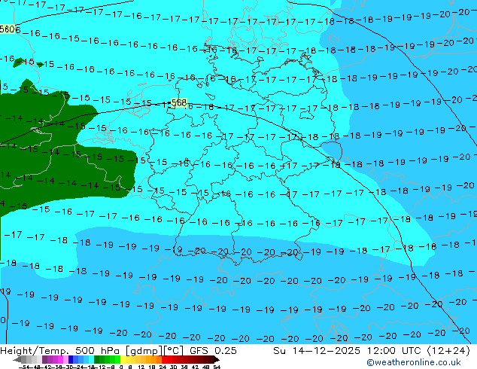Click the grey left arrow end of the color scale

pyautogui.click(x=17, y=360)
